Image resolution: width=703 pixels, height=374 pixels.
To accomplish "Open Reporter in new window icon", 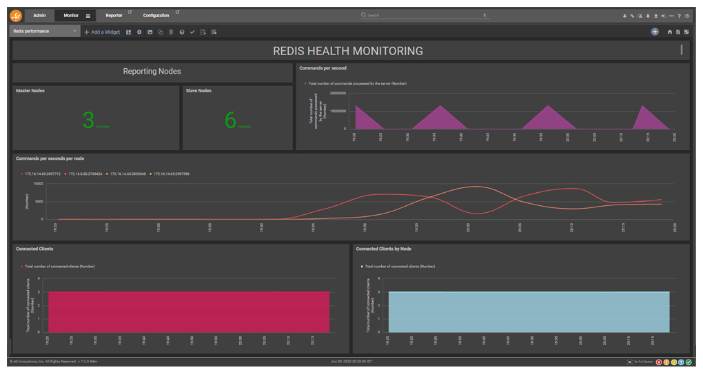I will (130, 12).
